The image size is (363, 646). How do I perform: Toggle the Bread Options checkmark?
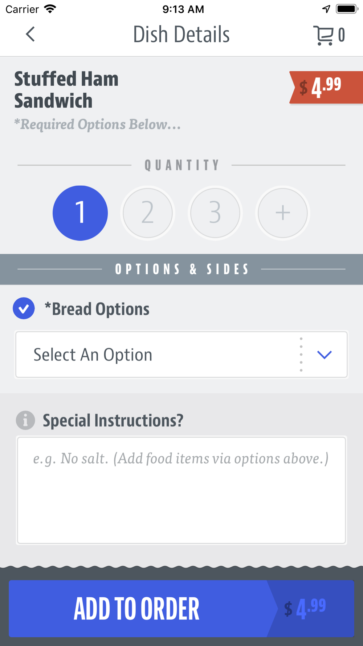[x=24, y=308]
